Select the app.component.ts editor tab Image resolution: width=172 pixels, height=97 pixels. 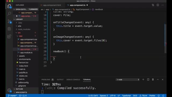pyautogui.click(x=77, y=5)
